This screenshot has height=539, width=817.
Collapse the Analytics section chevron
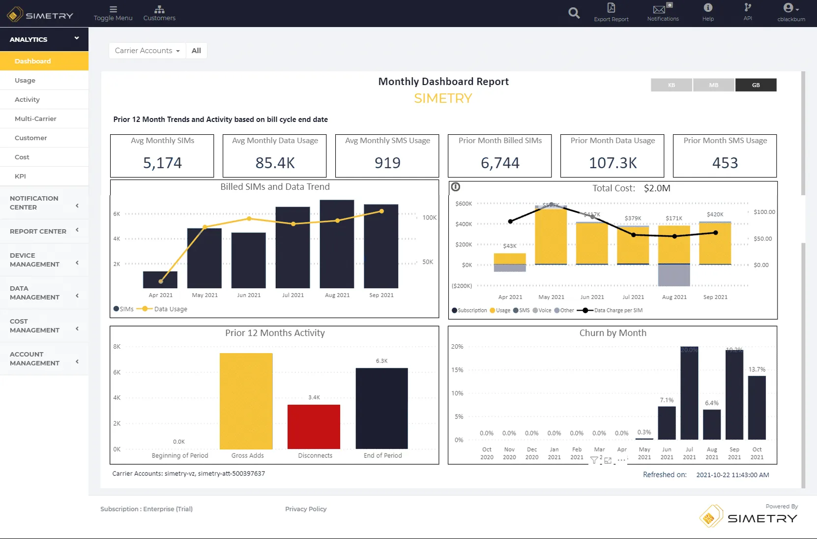77,38
